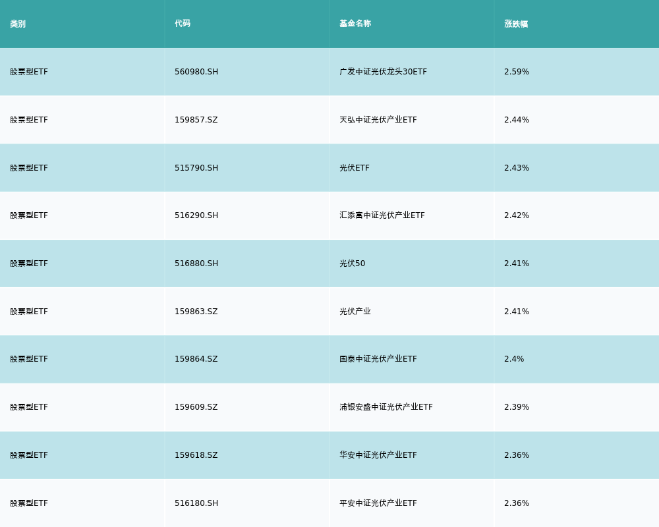This screenshot has width=659, height=527.
Task: Select code 516290.SH
Action: pos(196,215)
